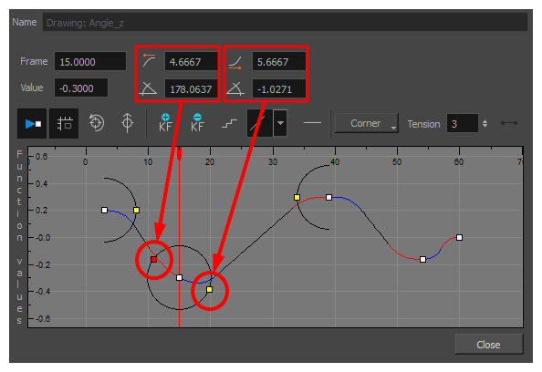Click the right handle angle icon
The image size is (542, 372).
coord(235,88)
